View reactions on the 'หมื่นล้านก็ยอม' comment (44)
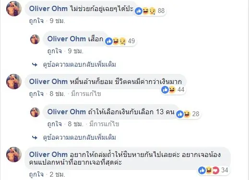Viewport: 249px width, 180px height. tap(173, 90)
